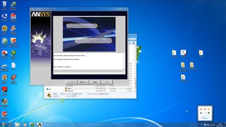Screen dimensions: 226x127
Task: Click the network item in Explorer navigation pane
Action: point(49,89)
